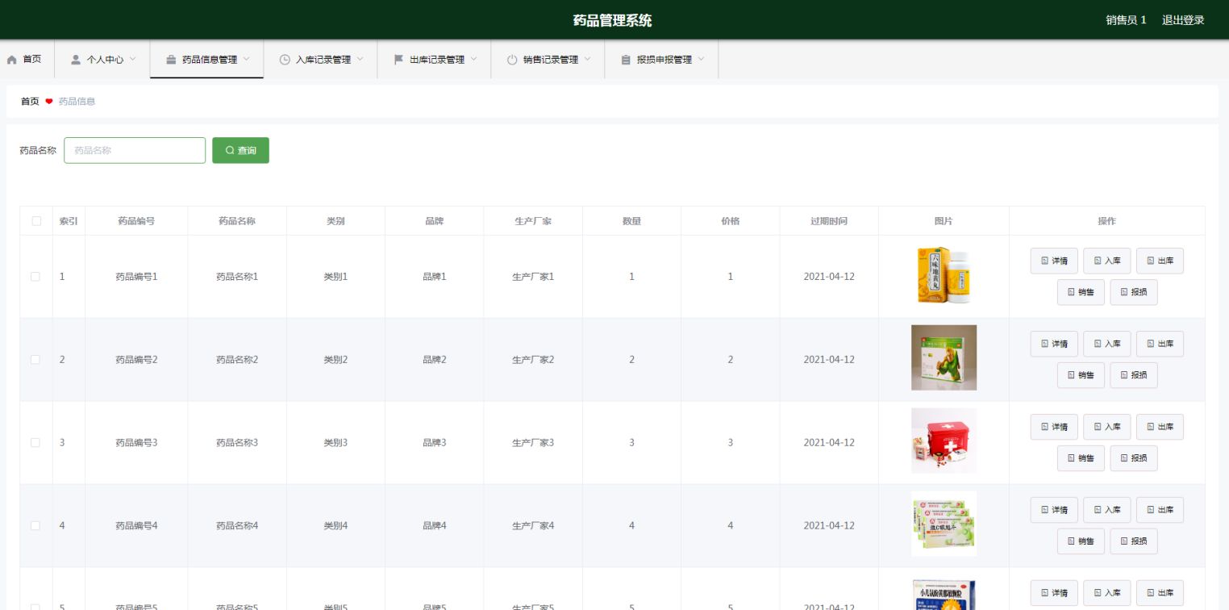This screenshot has height=610, width=1229.
Task: Click the 药品编号1 cell
Action: pos(136,277)
